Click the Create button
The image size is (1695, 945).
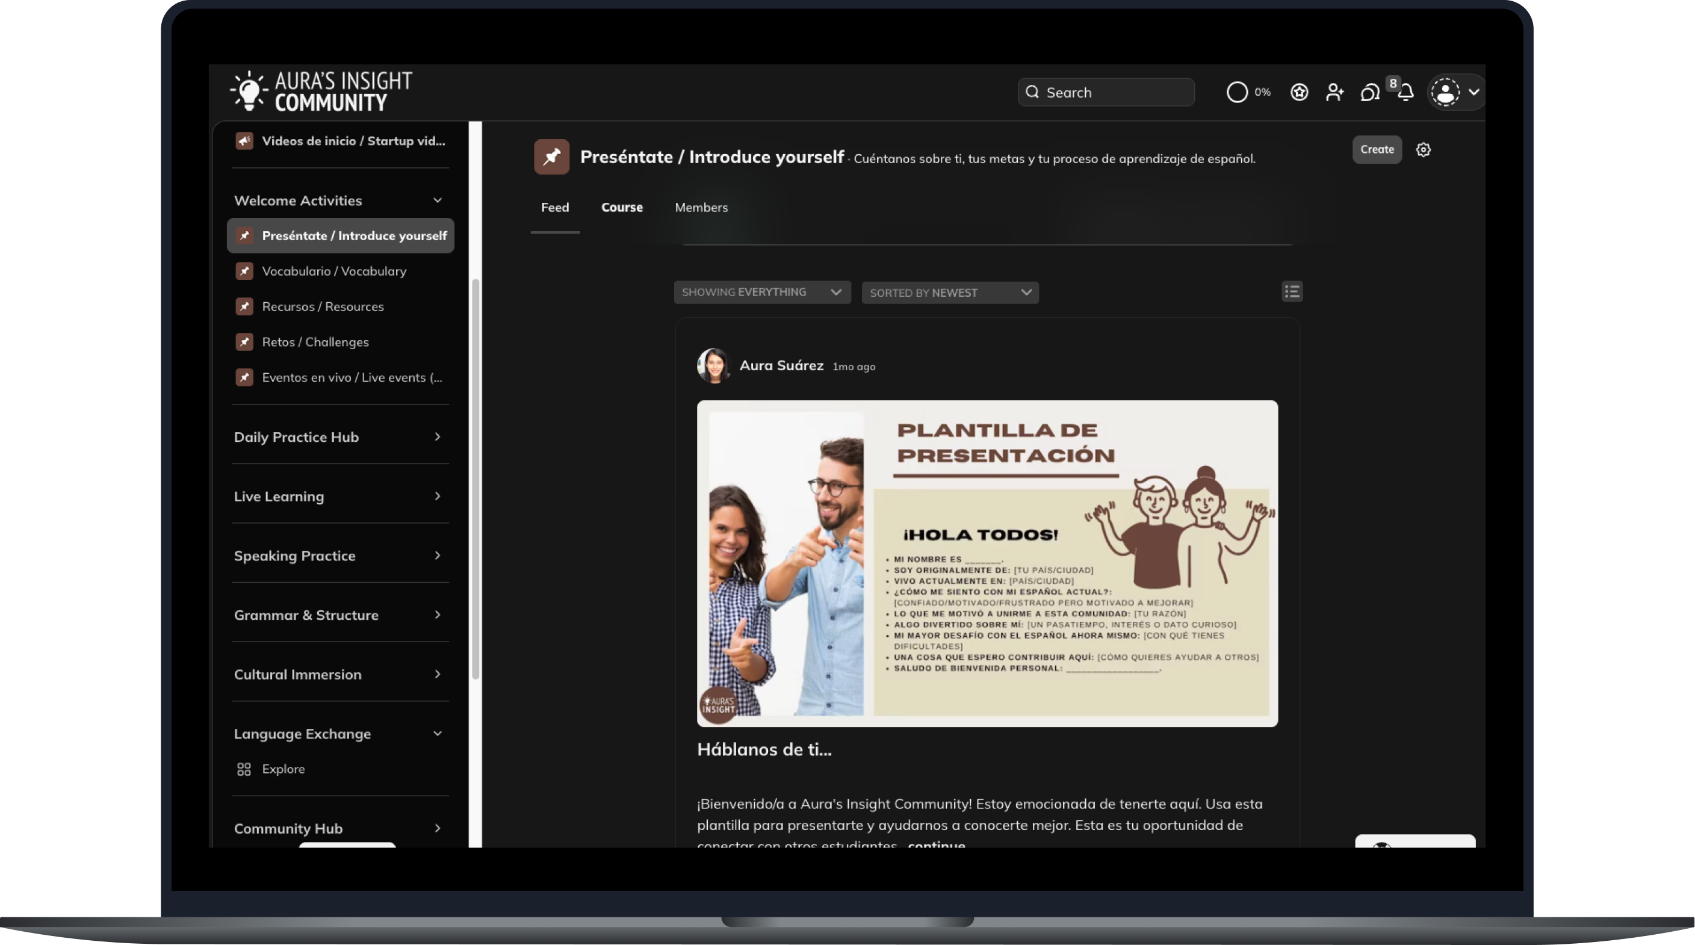click(x=1377, y=149)
